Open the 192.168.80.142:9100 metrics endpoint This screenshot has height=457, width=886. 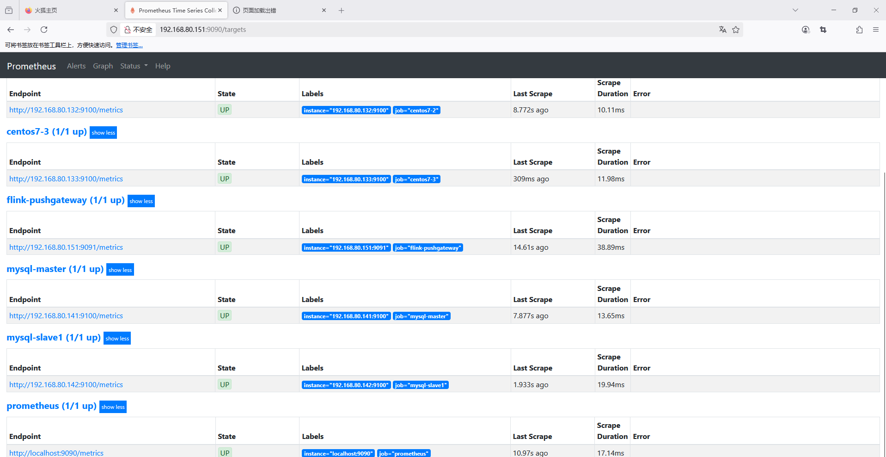pos(66,385)
